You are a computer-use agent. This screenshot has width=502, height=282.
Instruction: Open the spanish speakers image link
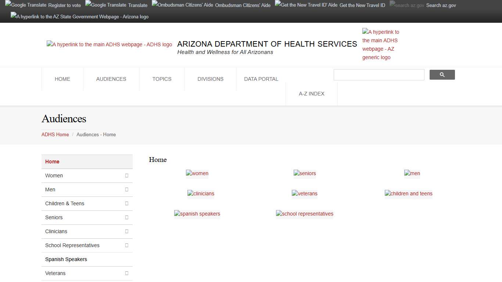[x=197, y=214]
